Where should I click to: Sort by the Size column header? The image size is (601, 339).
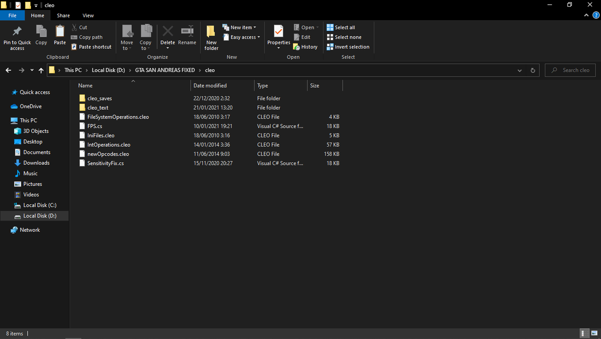point(325,86)
